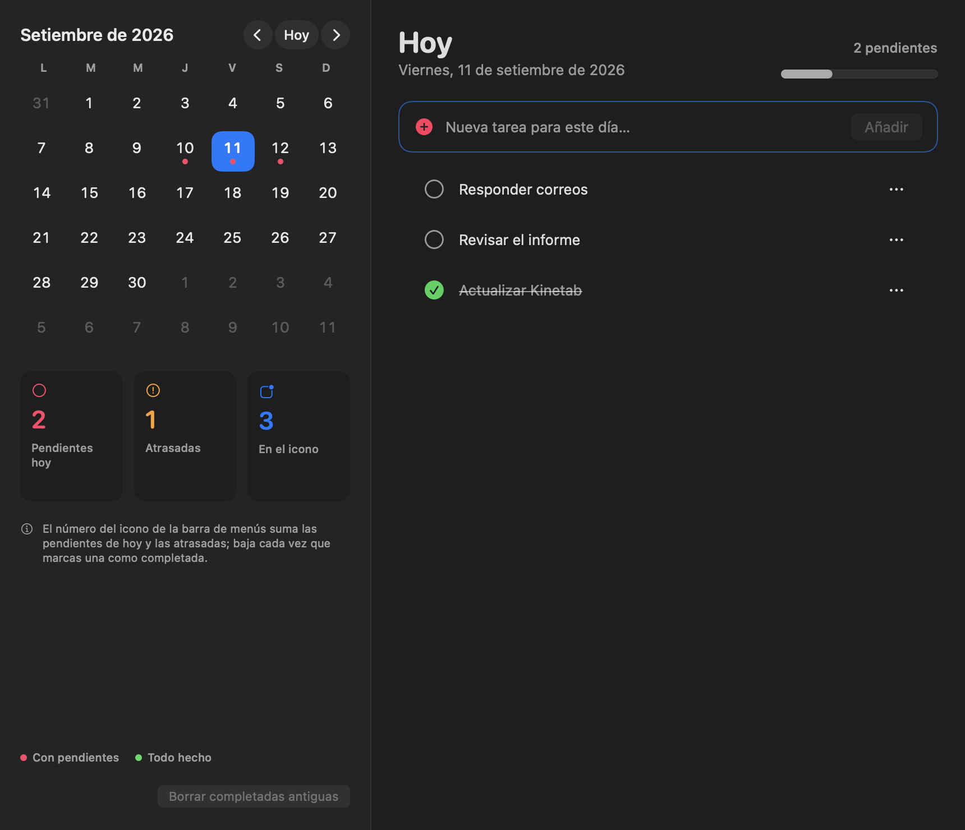Click the red plus icon in the new task field
Image resolution: width=965 pixels, height=830 pixels.
point(424,127)
